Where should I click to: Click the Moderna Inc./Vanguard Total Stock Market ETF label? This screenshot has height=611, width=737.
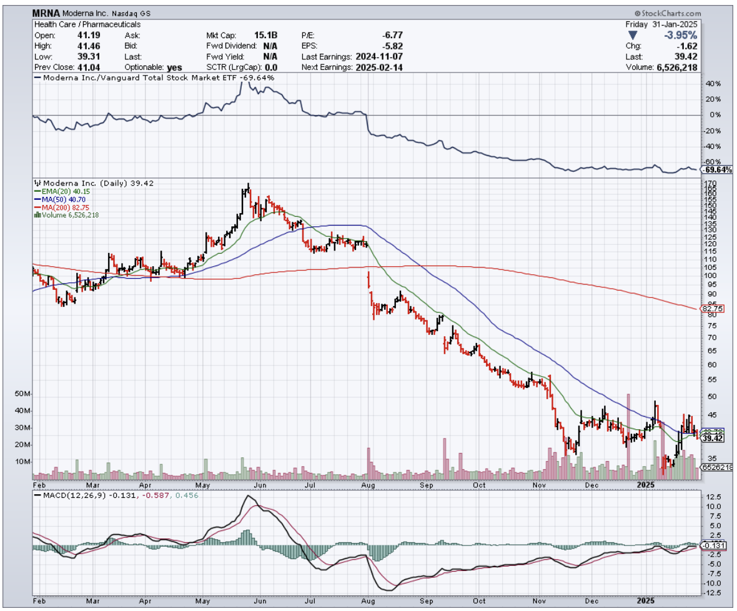click(x=157, y=78)
